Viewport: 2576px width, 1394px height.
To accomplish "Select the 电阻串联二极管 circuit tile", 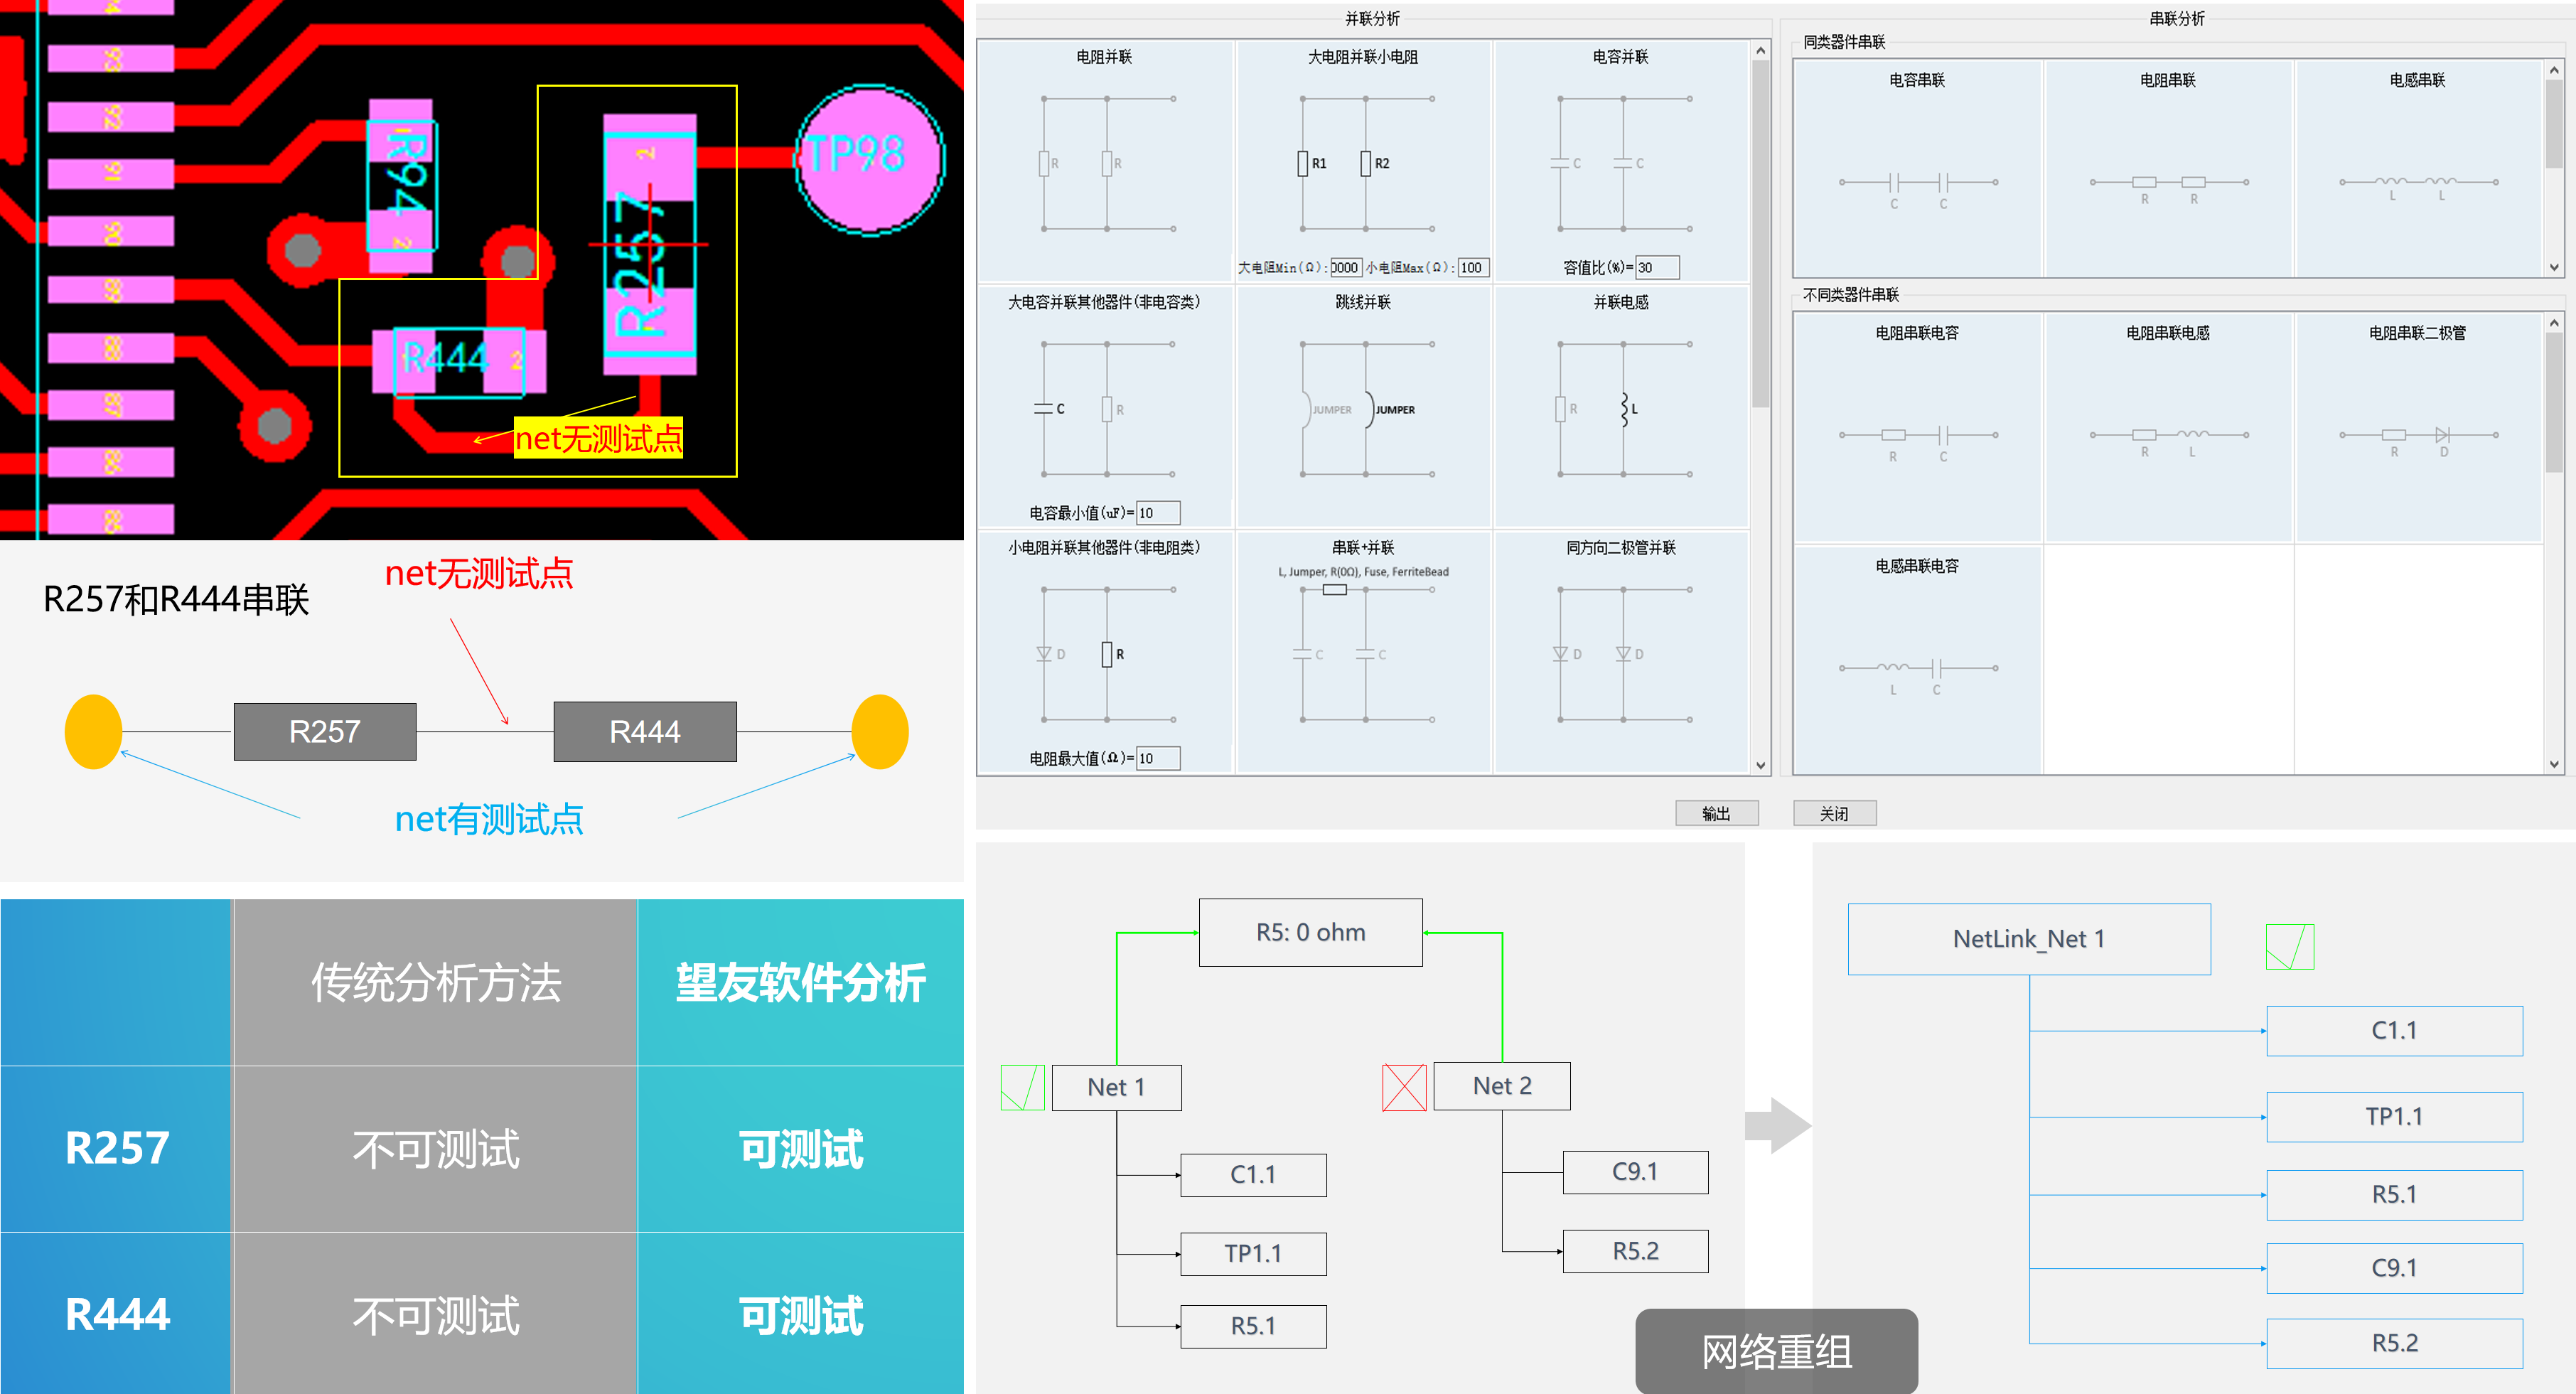I will tap(2418, 427).
